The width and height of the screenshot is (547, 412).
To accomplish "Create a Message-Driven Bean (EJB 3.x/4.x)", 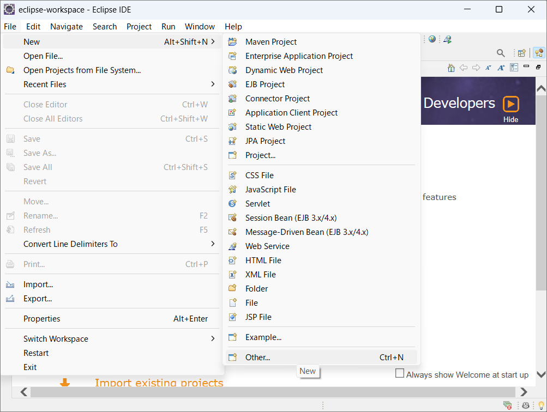I will [321, 232].
